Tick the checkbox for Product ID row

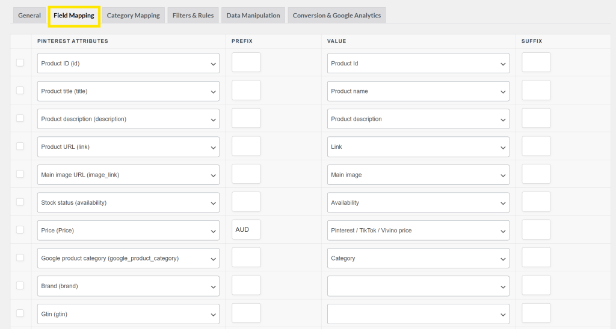(x=20, y=62)
